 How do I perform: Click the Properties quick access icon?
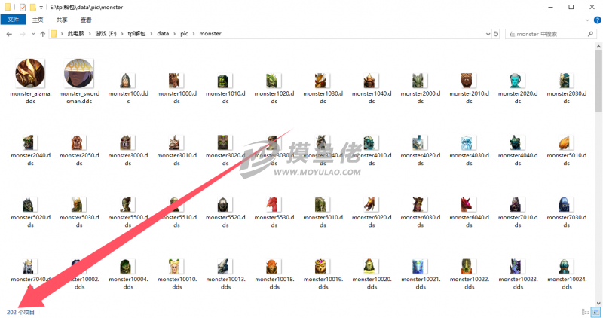[x=23, y=7]
